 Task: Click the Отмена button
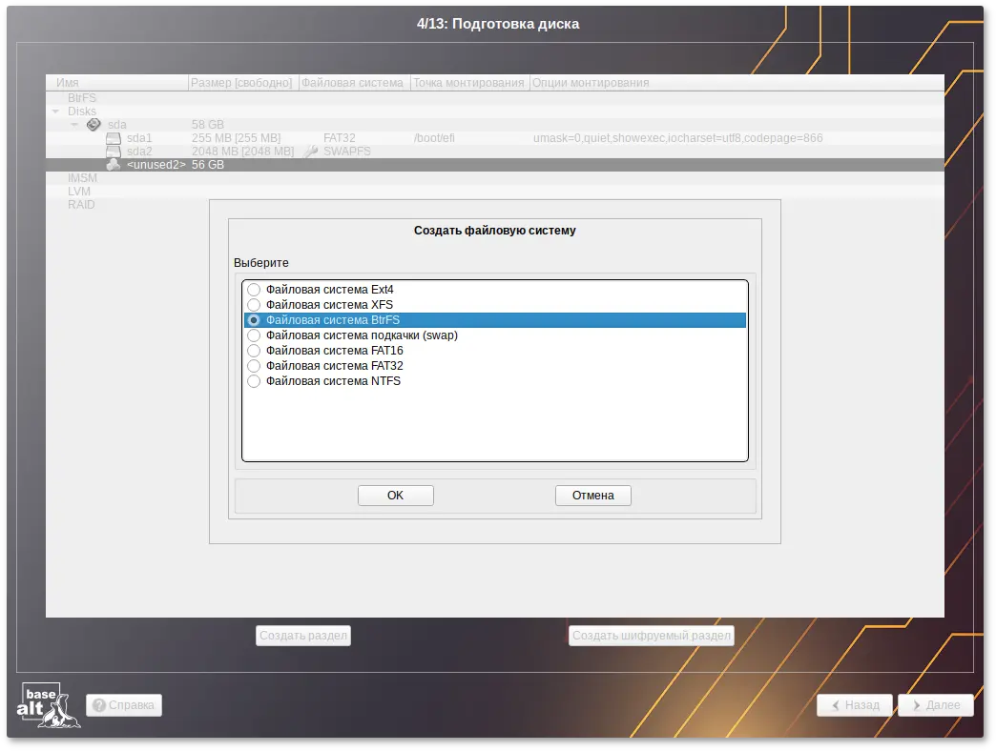point(592,495)
